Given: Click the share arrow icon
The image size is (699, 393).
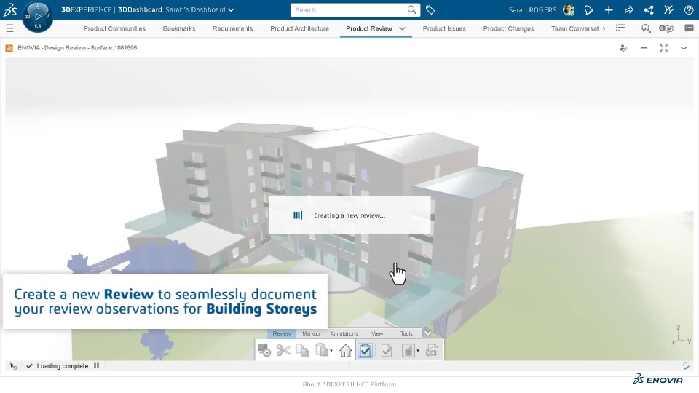Looking at the screenshot, I should (x=628, y=9).
